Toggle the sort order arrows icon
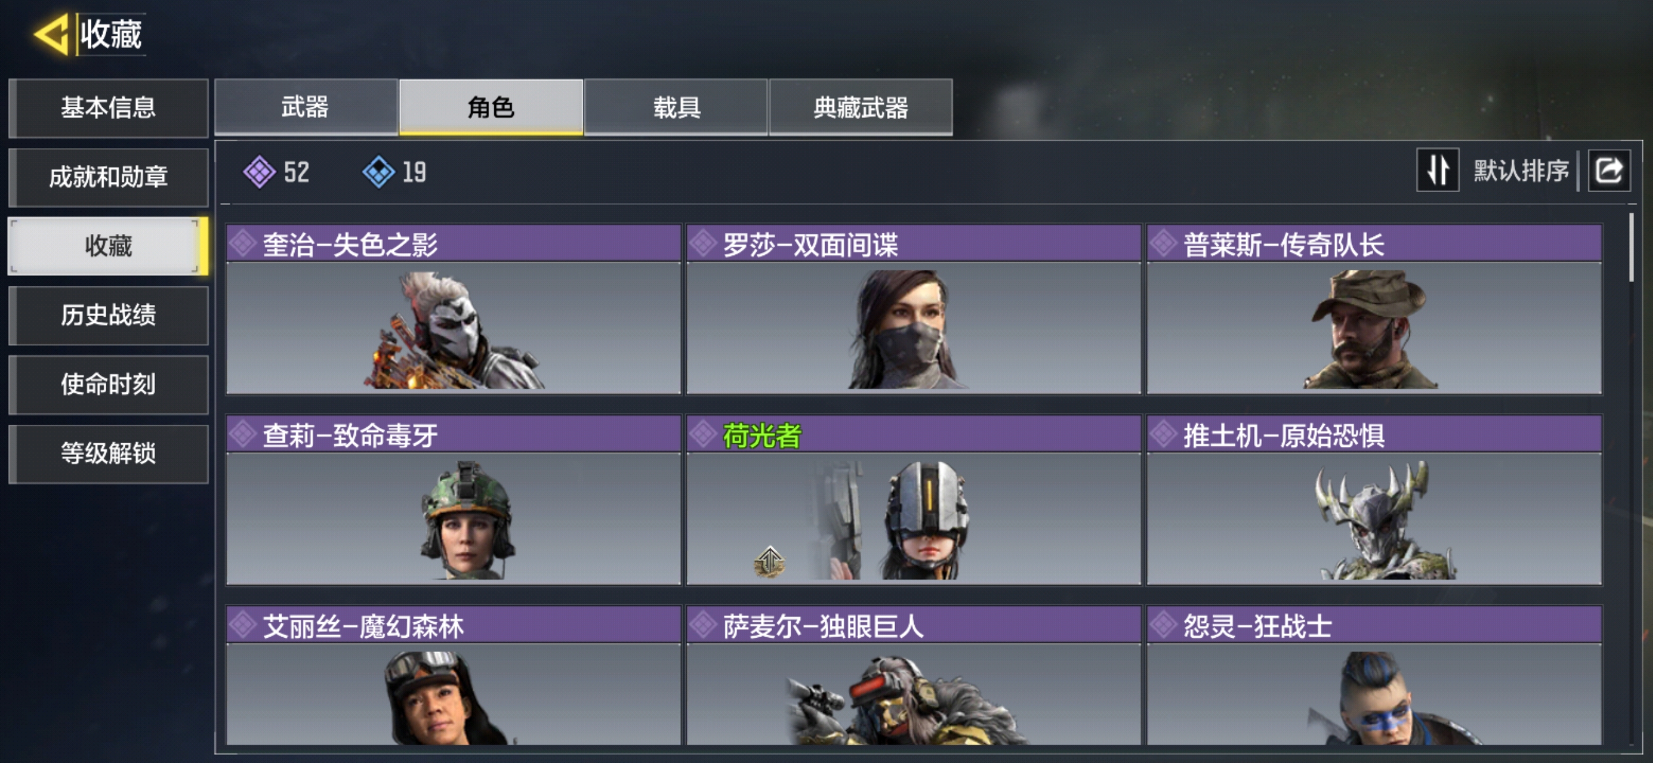 click(x=1437, y=170)
